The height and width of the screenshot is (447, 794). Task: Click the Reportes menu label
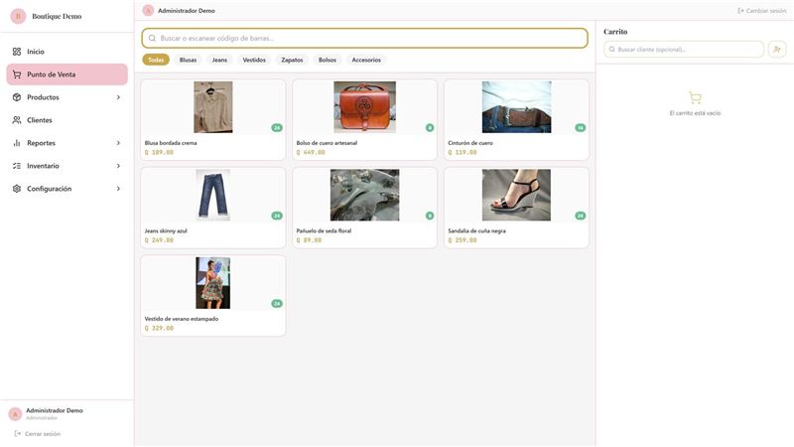(41, 143)
